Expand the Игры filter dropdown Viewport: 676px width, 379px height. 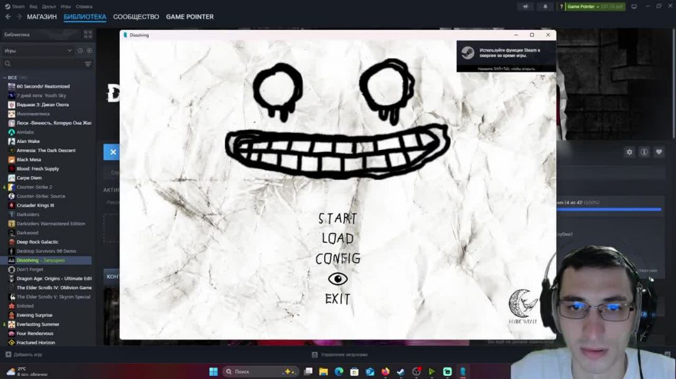pyautogui.click(x=38, y=50)
